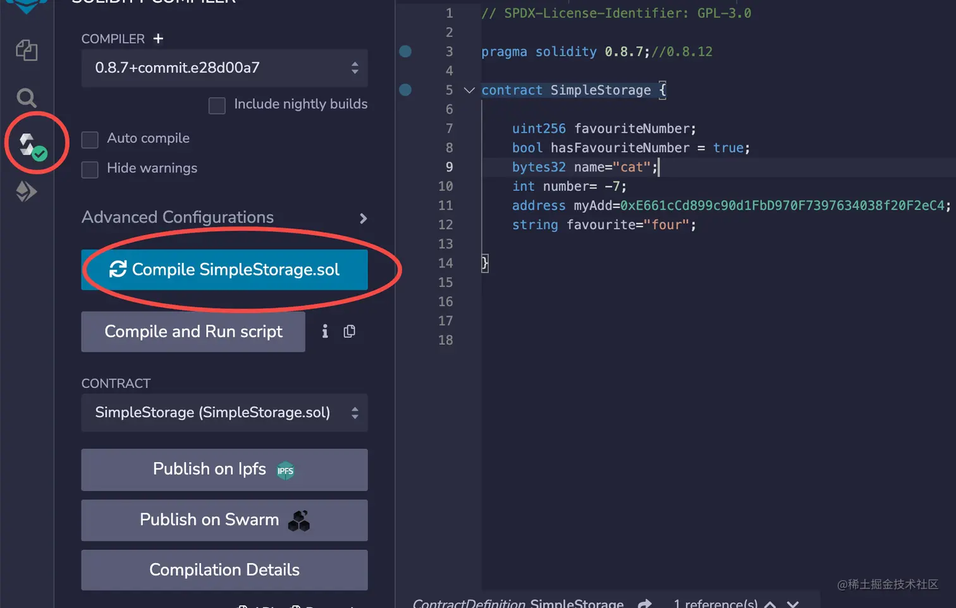Click the 1 reference(s) label

tap(715, 604)
